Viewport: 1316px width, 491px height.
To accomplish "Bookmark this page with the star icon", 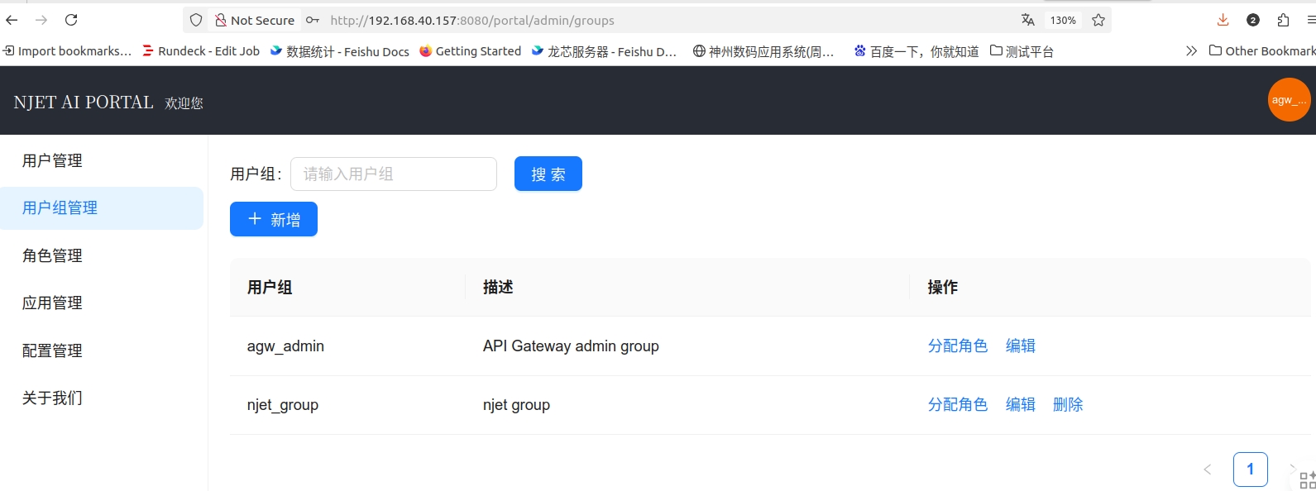I will pos(1098,20).
